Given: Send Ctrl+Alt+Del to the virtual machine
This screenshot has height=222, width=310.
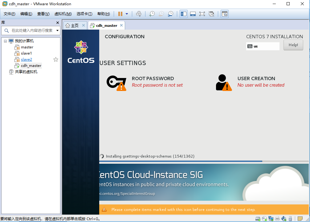Looking at the screenshot, I should point(139,14).
